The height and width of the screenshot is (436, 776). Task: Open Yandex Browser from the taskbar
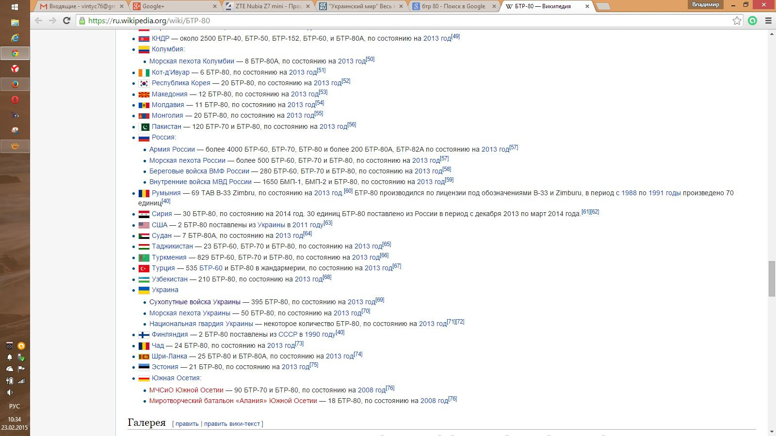tap(15, 69)
